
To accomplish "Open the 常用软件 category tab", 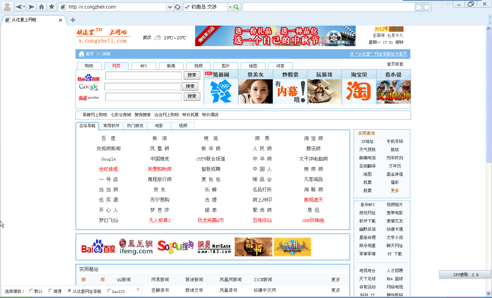I will click(x=111, y=126).
